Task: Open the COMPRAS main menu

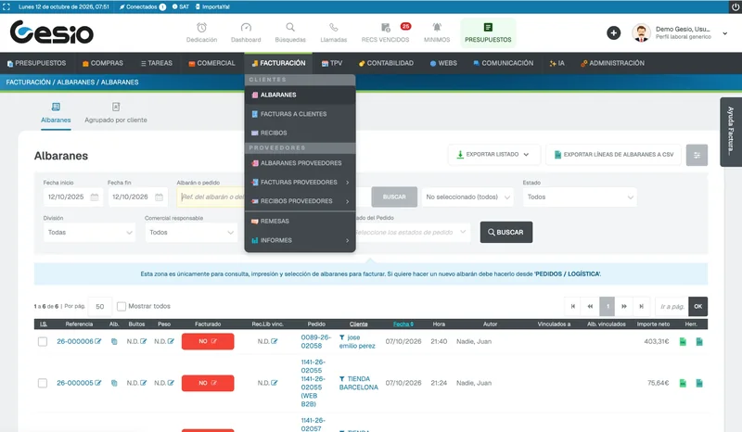Action: point(103,63)
